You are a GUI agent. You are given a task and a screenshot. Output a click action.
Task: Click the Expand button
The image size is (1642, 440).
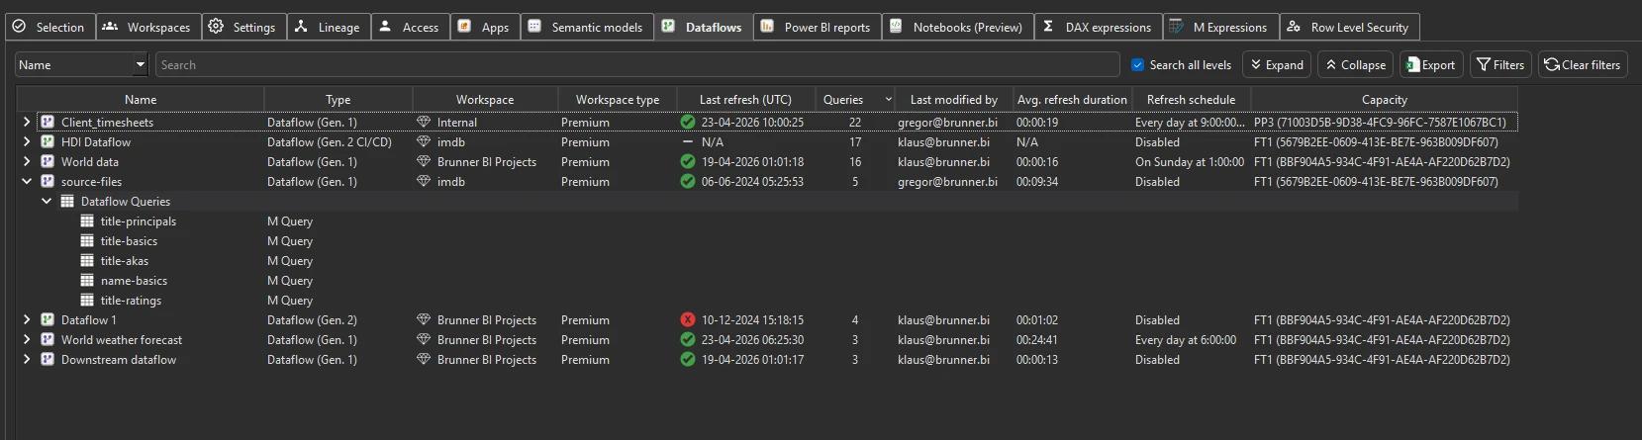point(1277,65)
